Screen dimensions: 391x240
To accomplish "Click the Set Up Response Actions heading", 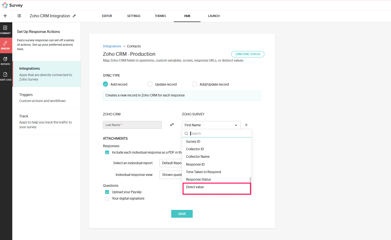I will pyautogui.click(x=38, y=31).
